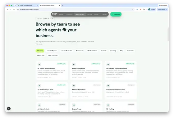Open the About nav dropdown
Viewport: 174px width, 119px height.
tap(96, 14)
